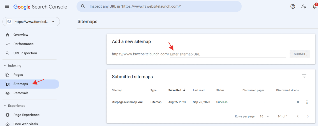The width and height of the screenshot is (318, 126).
Task: Open the notifications bell
Action: [314, 6]
